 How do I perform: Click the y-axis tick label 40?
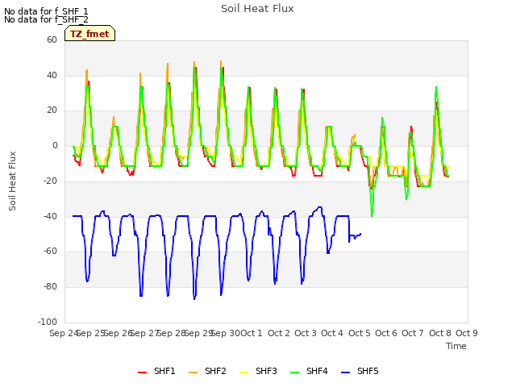(x=52, y=75)
